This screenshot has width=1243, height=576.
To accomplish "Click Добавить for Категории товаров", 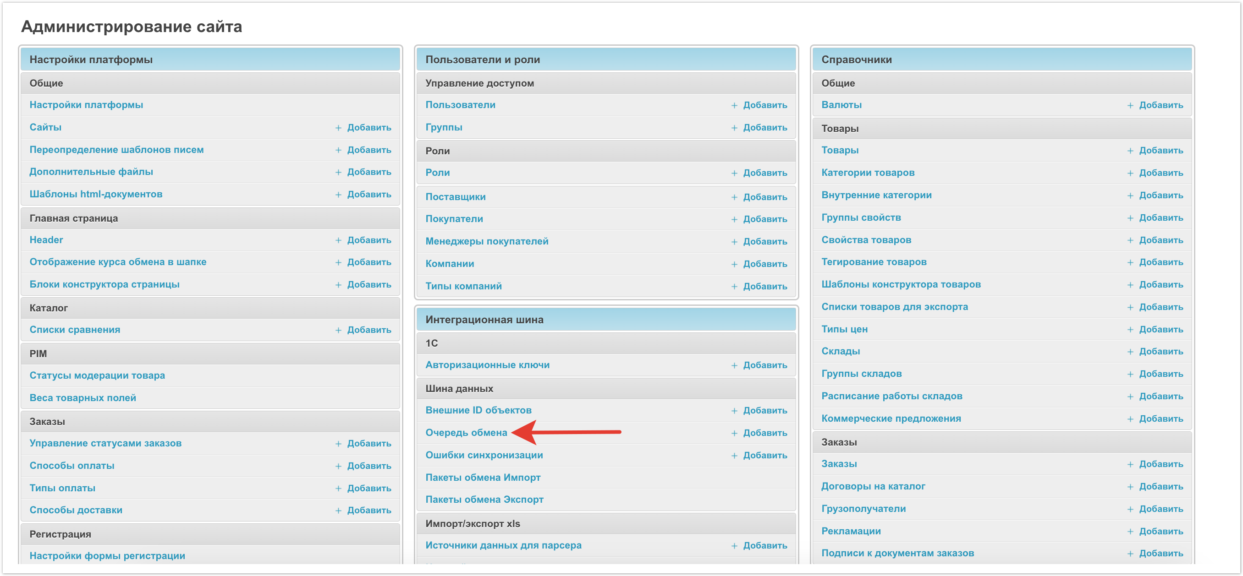I will (x=1160, y=173).
